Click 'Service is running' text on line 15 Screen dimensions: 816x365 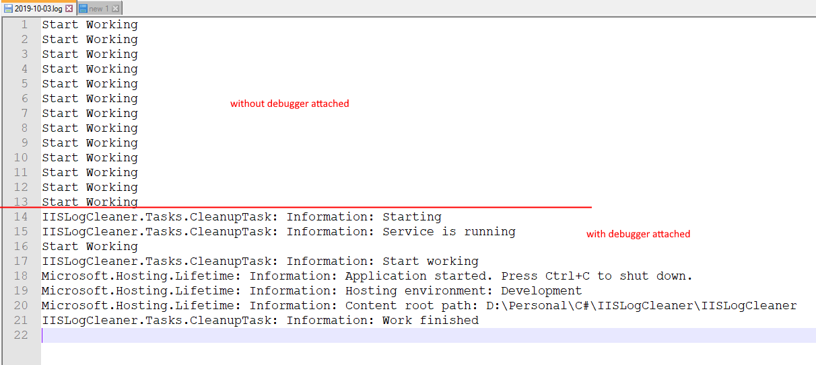pyautogui.click(x=449, y=232)
